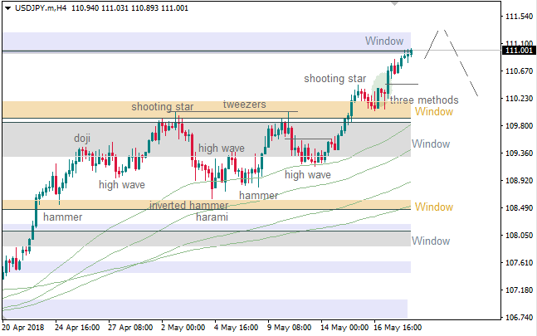Click the 'doji' pattern label
The image size is (537, 336).
(x=82, y=138)
